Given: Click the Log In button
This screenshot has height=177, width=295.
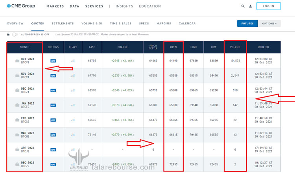Looking at the screenshot, I should point(269,6).
